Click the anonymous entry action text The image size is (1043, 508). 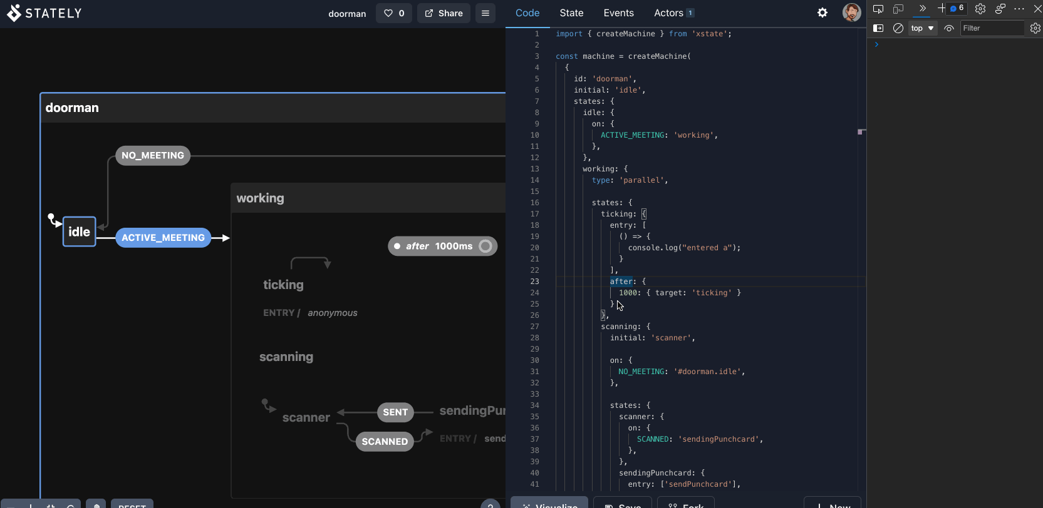pos(333,313)
